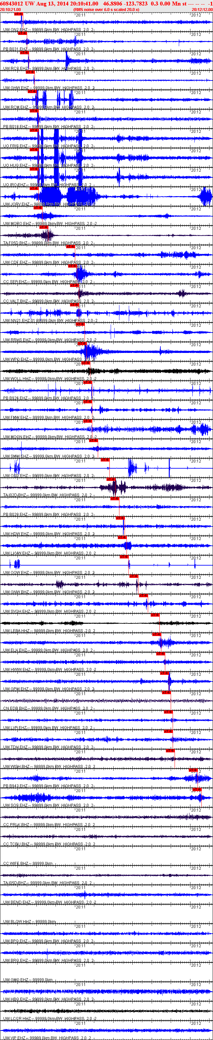The width and height of the screenshot is (213, 1040).
Task: Select the red pick flag on UW ELK trace
Action: [157, 634]
